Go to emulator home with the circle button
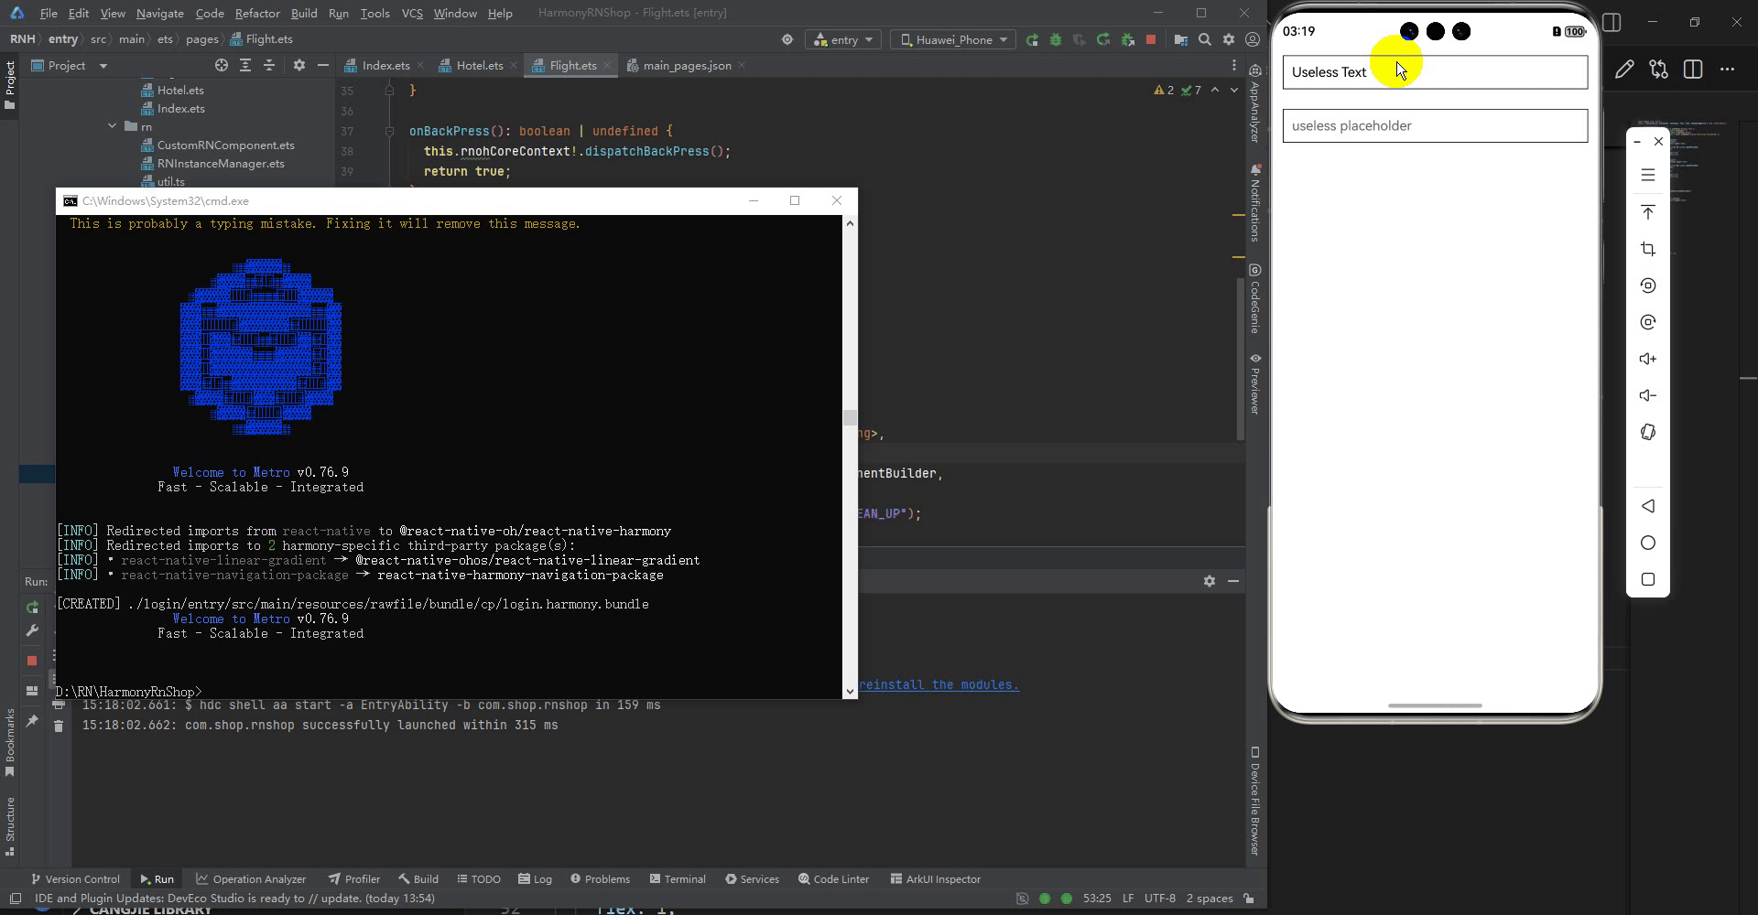This screenshot has width=1758, height=915. [1648, 543]
